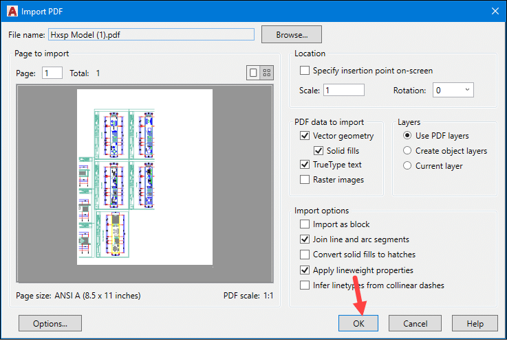
Task: Click the PDF page preview thumbnail
Action: [144, 177]
